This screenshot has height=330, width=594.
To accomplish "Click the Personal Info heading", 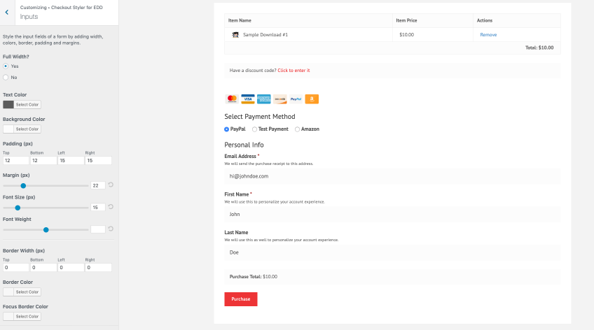I will coord(244,145).
